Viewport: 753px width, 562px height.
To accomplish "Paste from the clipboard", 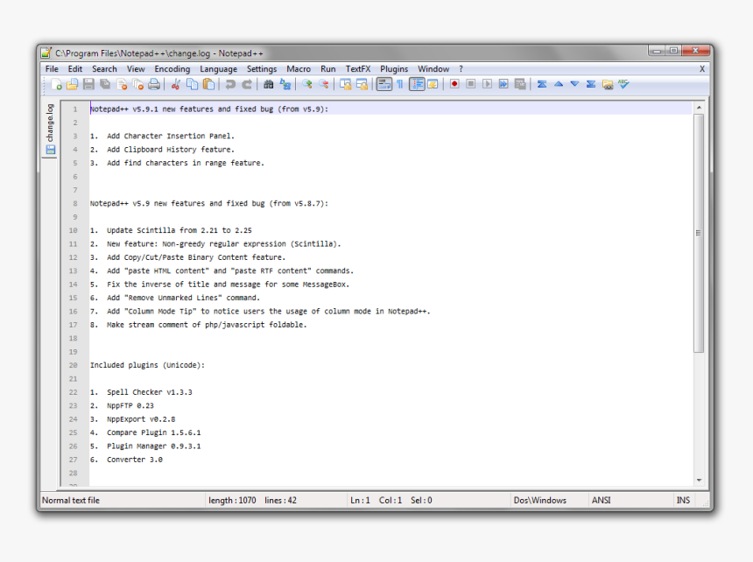I will tap(208, 84).
